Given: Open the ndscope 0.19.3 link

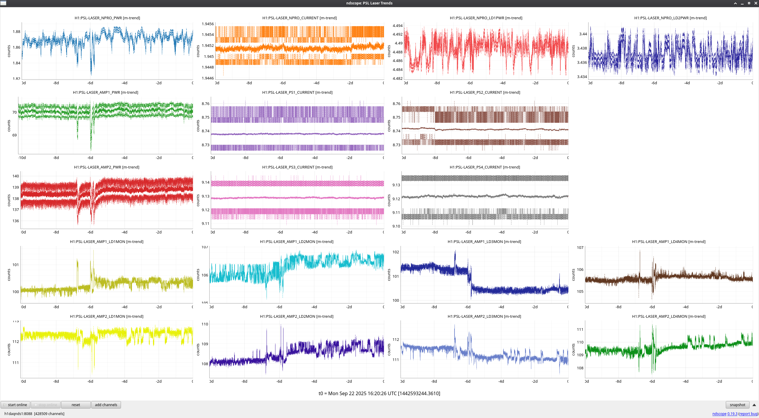Looking at the screenshot, I should tap(725, 414).
